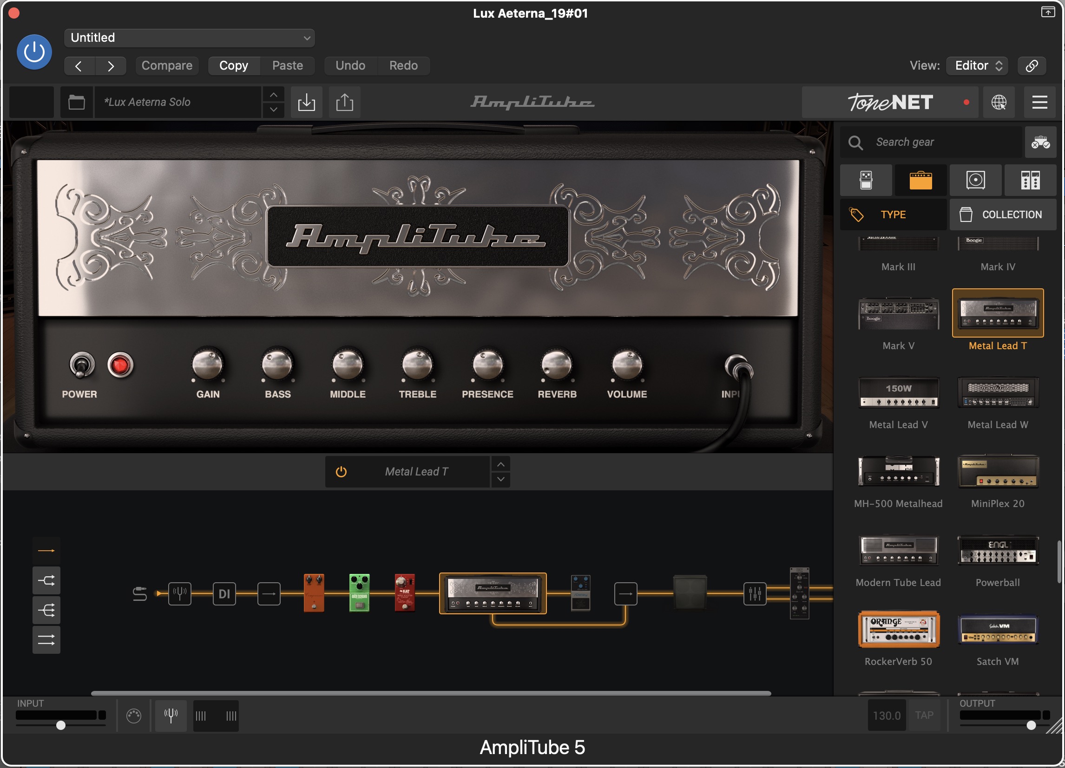The image size is (1065, 768).
Task: Flip the amp POWER toggle switch
Action: click(82, 365)
